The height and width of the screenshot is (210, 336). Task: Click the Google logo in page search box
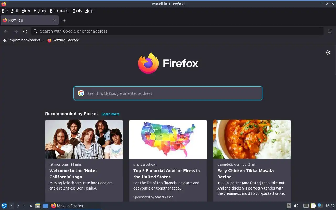tap(81, 93)
